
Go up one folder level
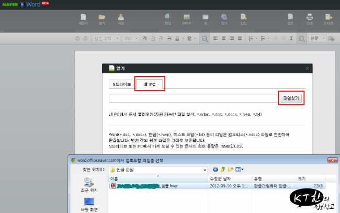pos(223,170)
